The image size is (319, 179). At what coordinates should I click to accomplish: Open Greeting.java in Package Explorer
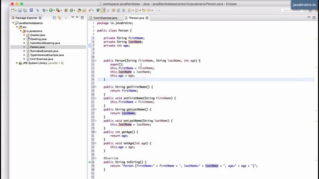tap(38, 39)
